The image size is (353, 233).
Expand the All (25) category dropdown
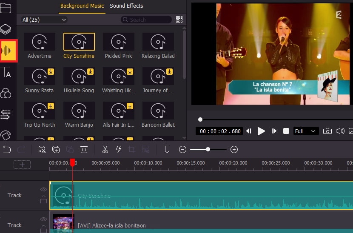click(44, 20)
